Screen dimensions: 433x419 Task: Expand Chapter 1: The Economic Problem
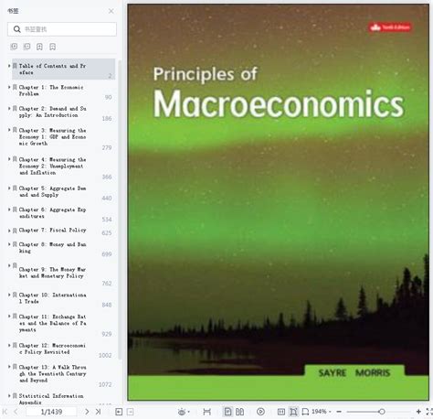(9, 87)
